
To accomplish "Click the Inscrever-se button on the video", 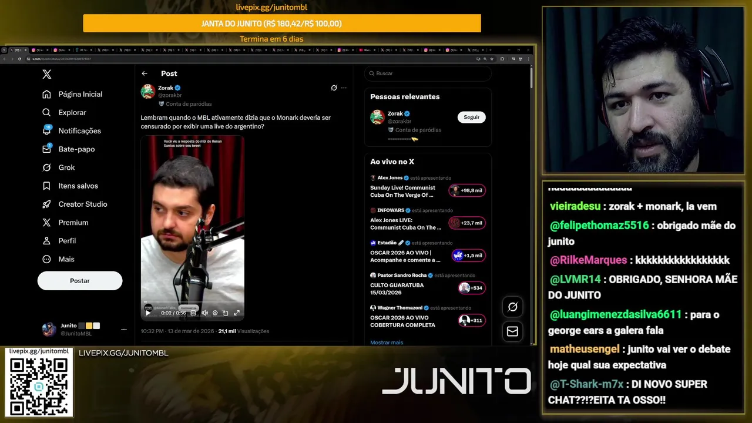I will (188, 308).
